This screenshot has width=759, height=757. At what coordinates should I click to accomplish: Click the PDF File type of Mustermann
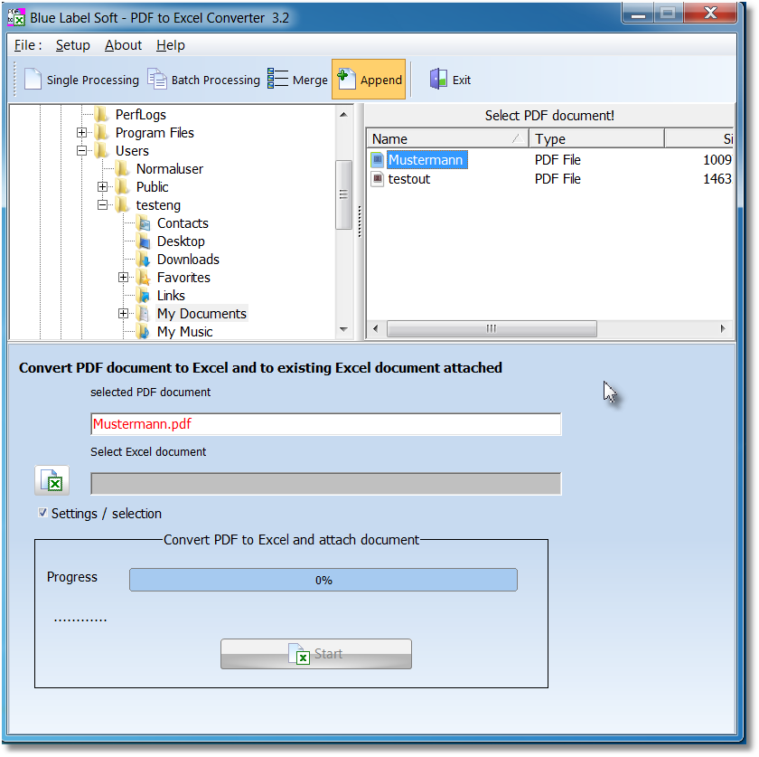558,159
